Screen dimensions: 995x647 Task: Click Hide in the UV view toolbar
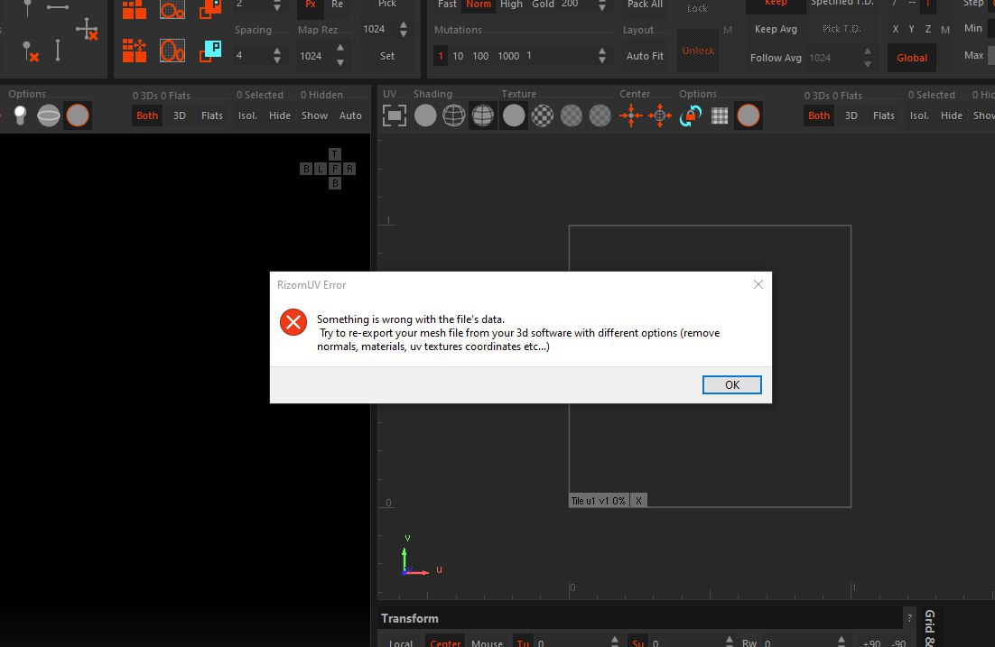point(952,116)
